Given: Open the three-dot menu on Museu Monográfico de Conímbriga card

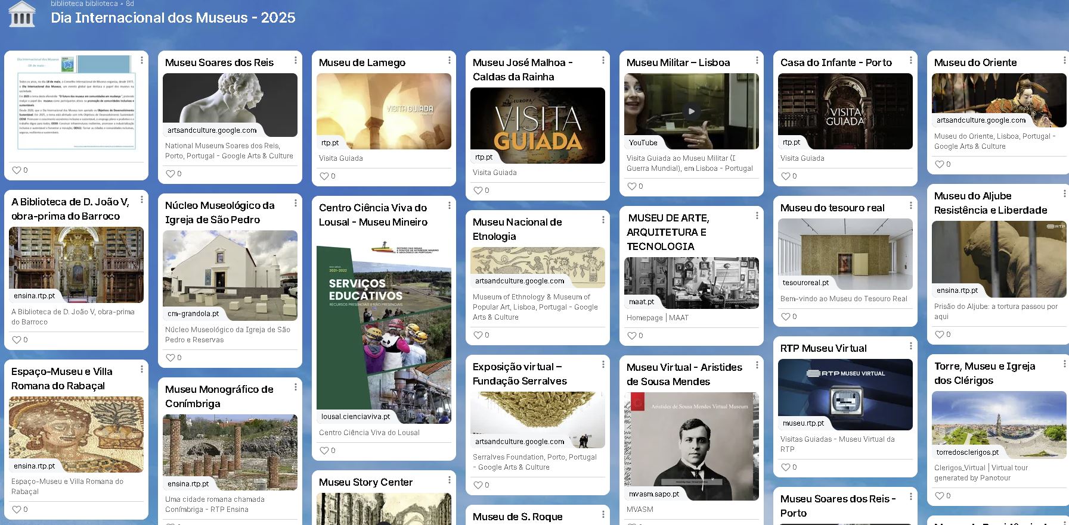Looking at the screenshot, I should [296, 387].
